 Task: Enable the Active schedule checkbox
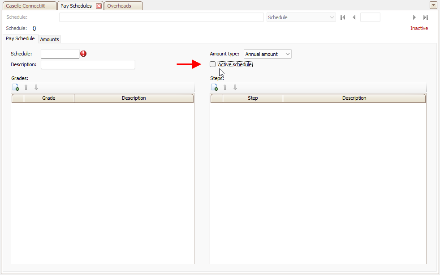[213, 64]
